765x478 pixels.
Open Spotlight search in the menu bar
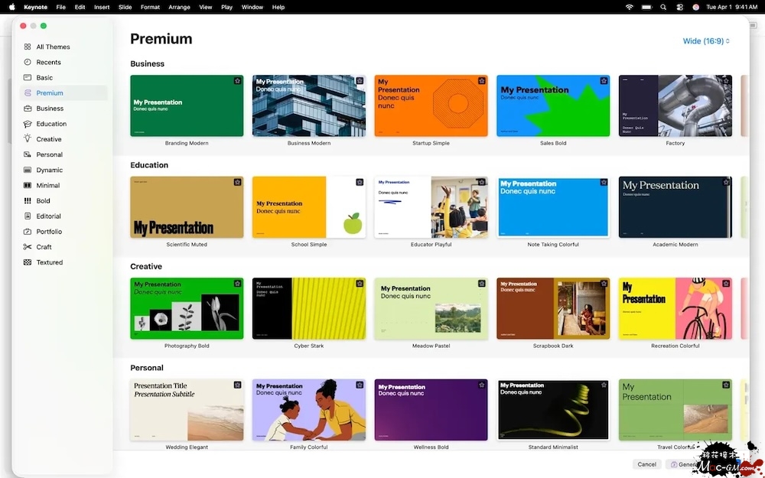coord(644,7)
